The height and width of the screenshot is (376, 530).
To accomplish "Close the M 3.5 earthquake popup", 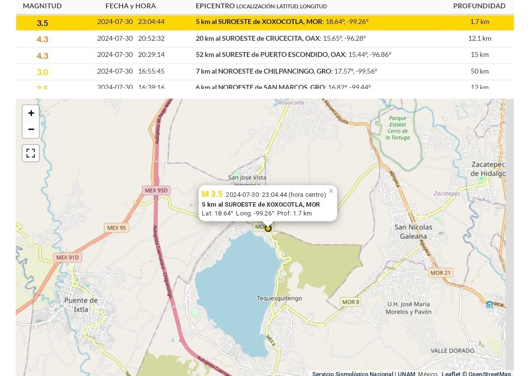I will [331, 191].
